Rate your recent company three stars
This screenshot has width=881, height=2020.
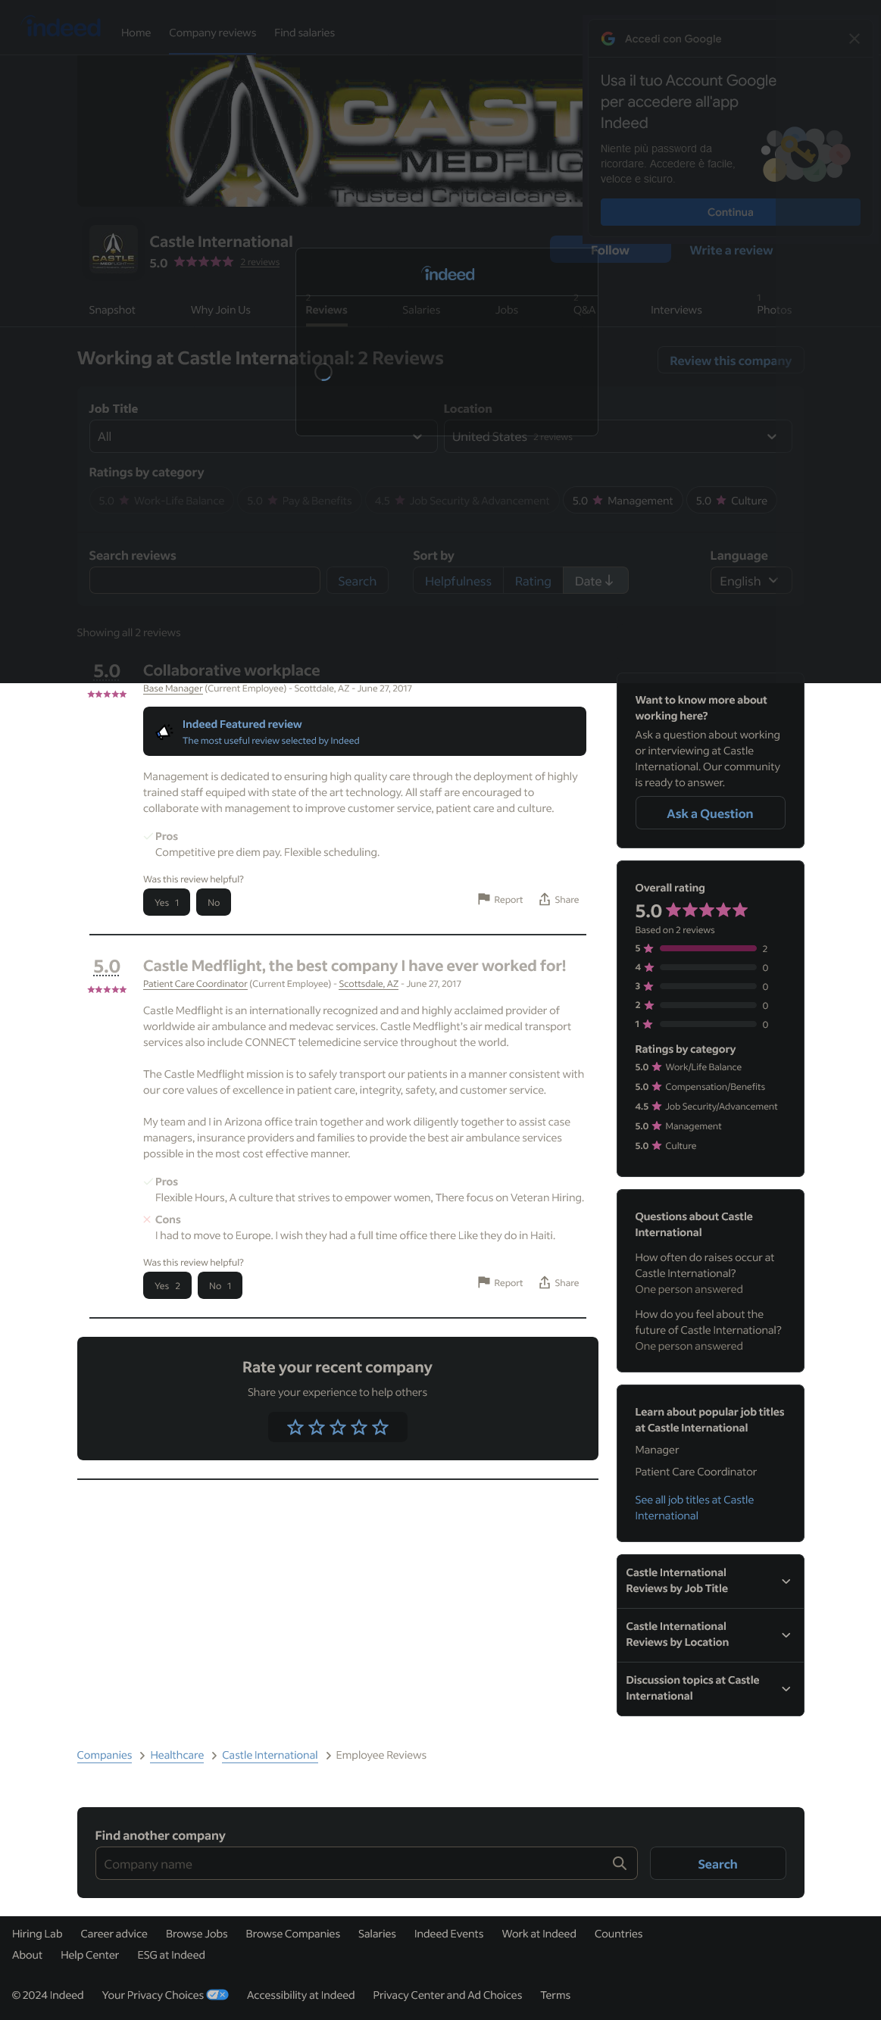[337, 1427]
